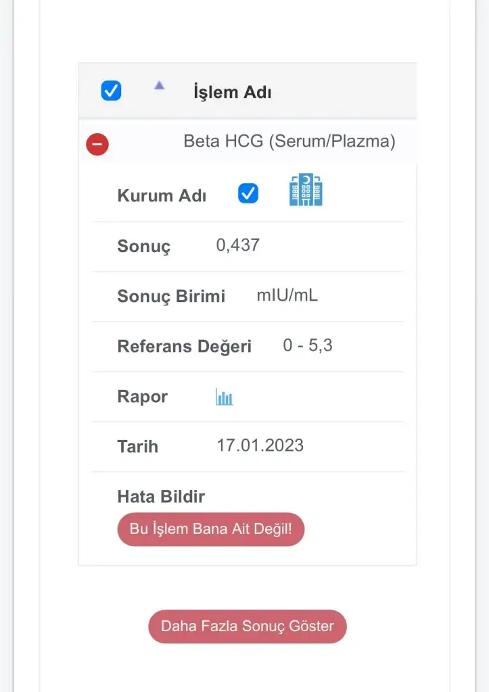Viewport: 489px width, 692px height.
Task: Select the Beta HCG (Serum/Plazma) row
Action: (x=289, y=141)
